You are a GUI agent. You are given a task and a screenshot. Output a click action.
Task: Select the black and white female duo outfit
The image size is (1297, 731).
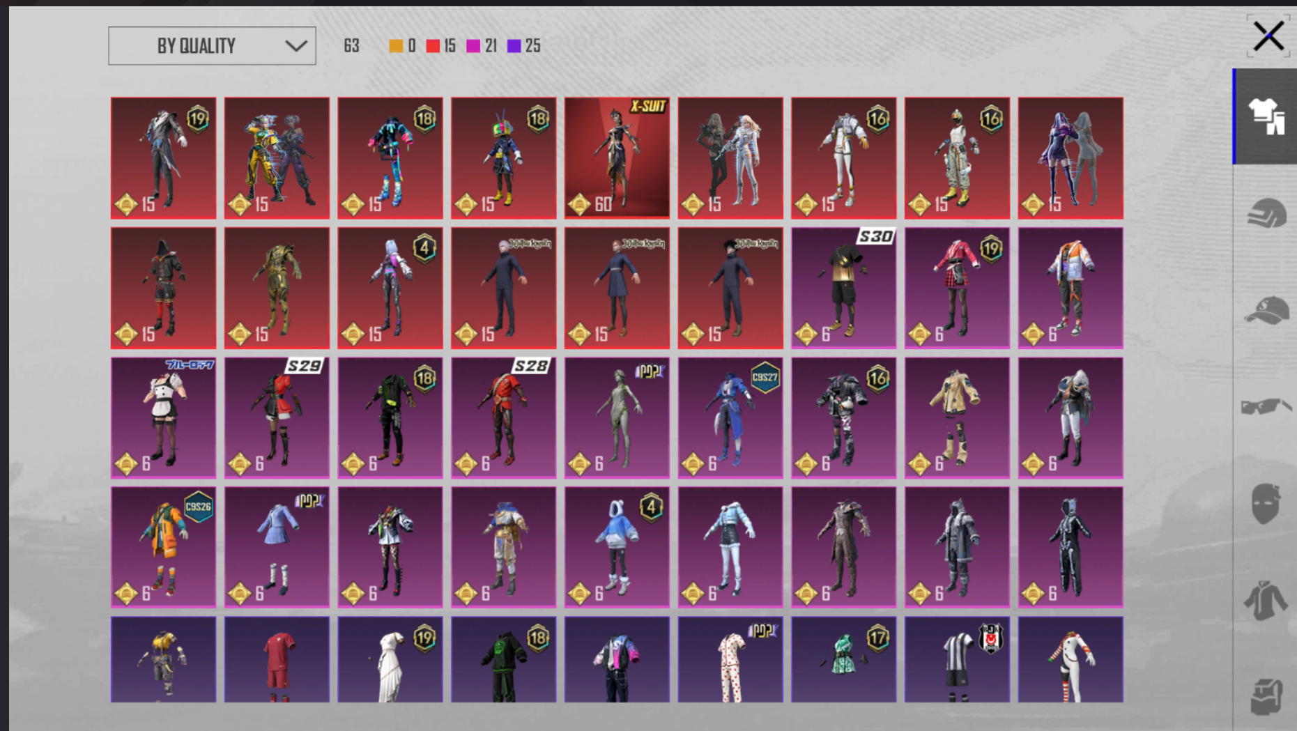(730, 157)
